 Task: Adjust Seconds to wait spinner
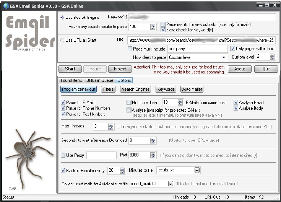[153, 140]
